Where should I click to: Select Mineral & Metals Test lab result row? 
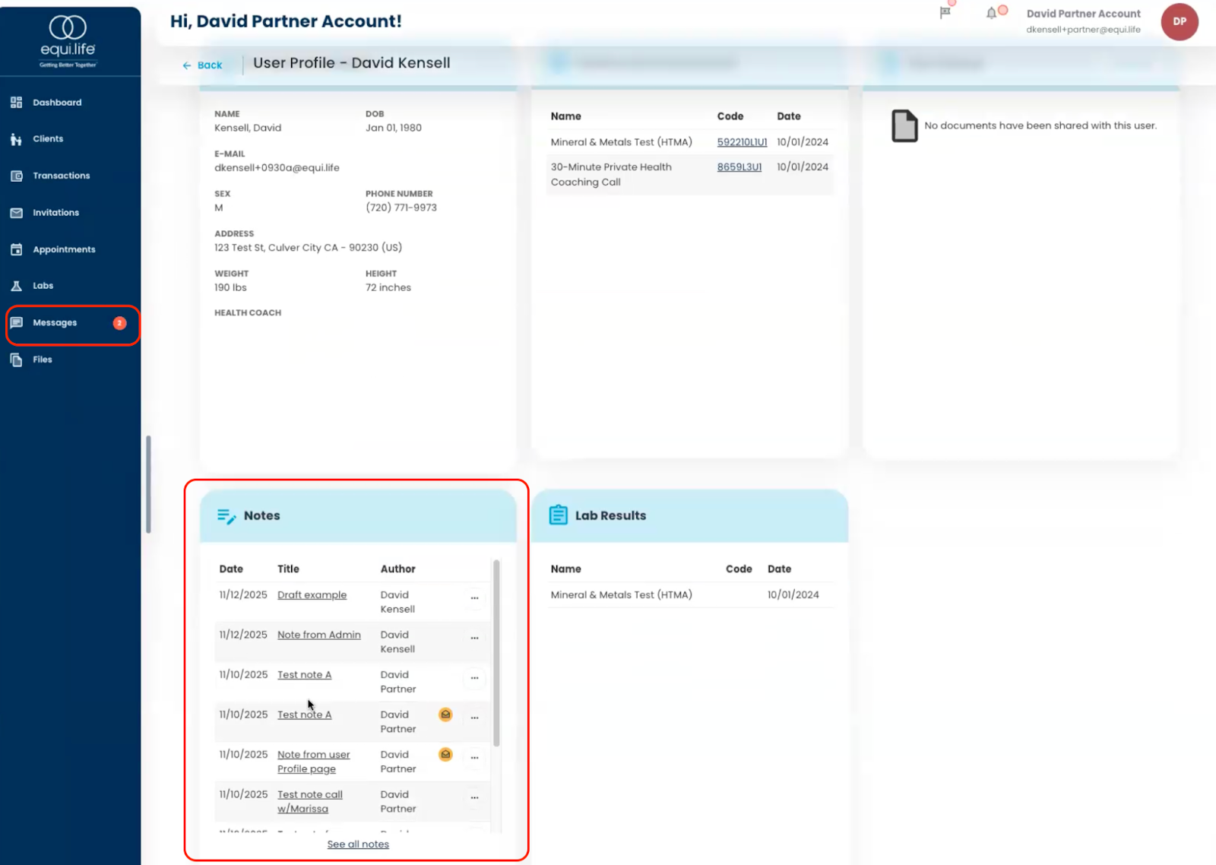[x=621, y=595]
